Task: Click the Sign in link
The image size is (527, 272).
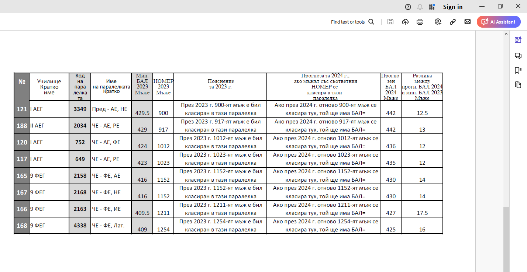Action: pyautogui.click(x=452, y=7)
